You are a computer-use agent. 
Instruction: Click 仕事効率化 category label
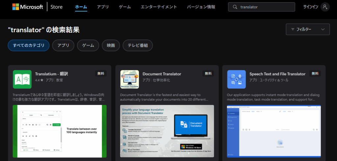click(161, 80)
